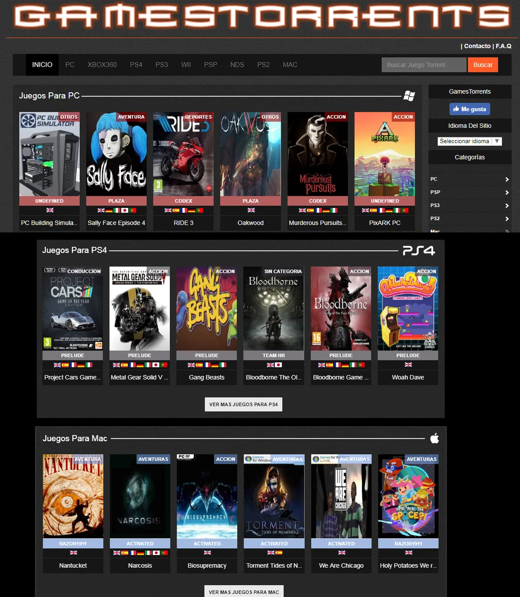Click the orange Buscar button
520x597 pixels.
tap(483, 65)
